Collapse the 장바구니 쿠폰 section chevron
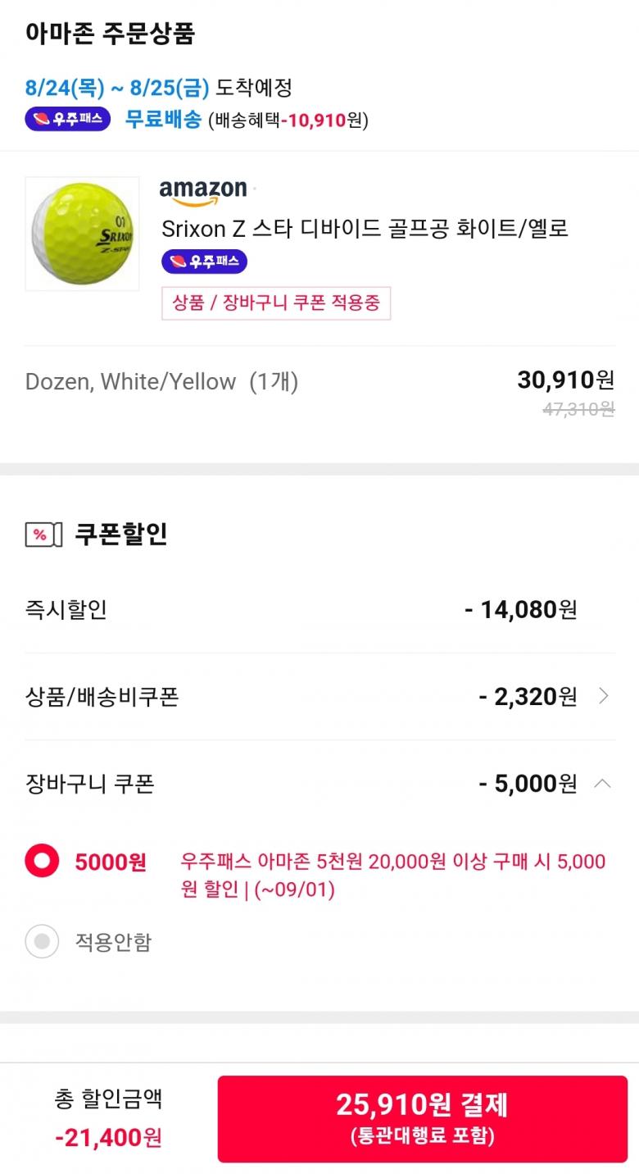 [x=602, y=784]
